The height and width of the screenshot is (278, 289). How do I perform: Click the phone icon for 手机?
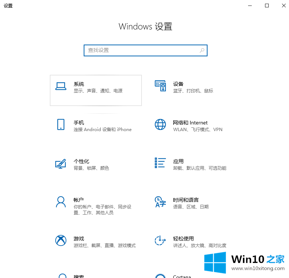[61, 124]
